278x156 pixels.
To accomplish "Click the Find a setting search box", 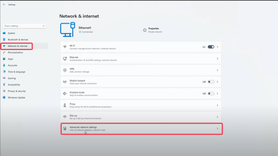I will tap(24, 26).
